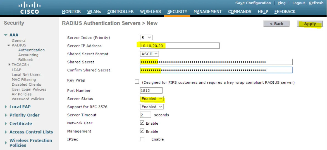327x150 pixels.
Task: Expand Access Control Lists section
Action: (x=6, y=132)
